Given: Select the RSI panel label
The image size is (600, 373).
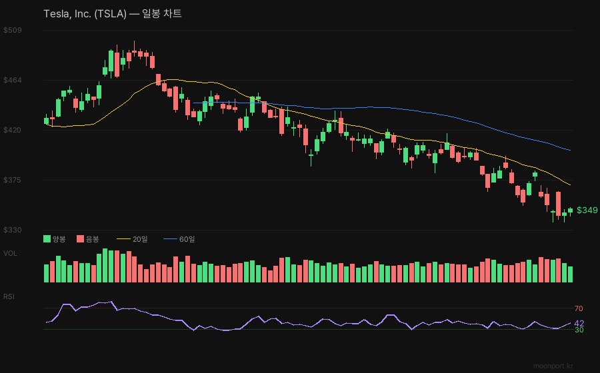Looking at the screenshot, I should click(x=9, y=296).
